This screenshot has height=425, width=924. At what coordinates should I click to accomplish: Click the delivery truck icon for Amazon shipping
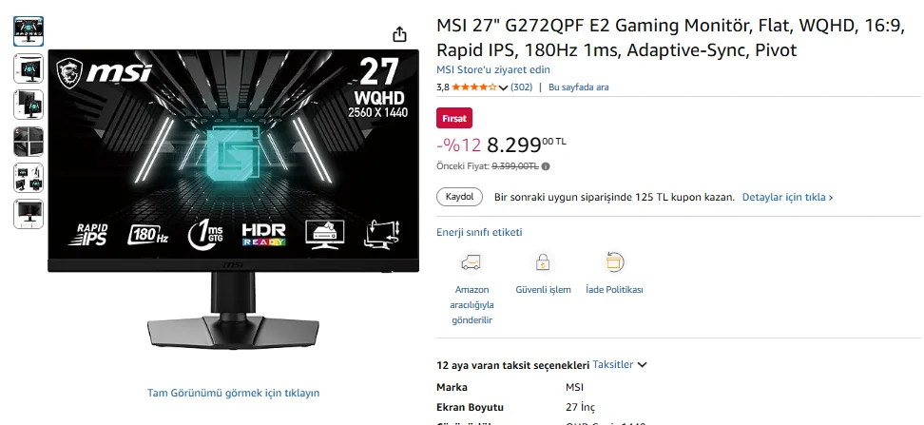[x=472, y=262]
